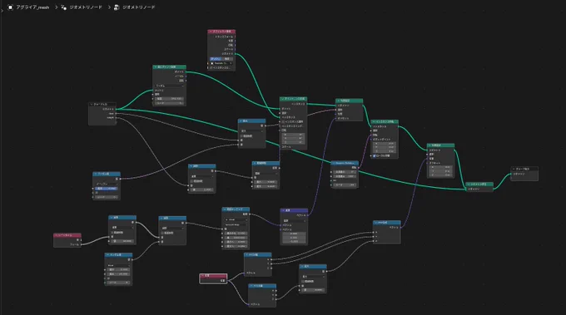Click ジオメトリ output socket of Group Input node
This screenshot has height=315, width=566.
[117, 109]
